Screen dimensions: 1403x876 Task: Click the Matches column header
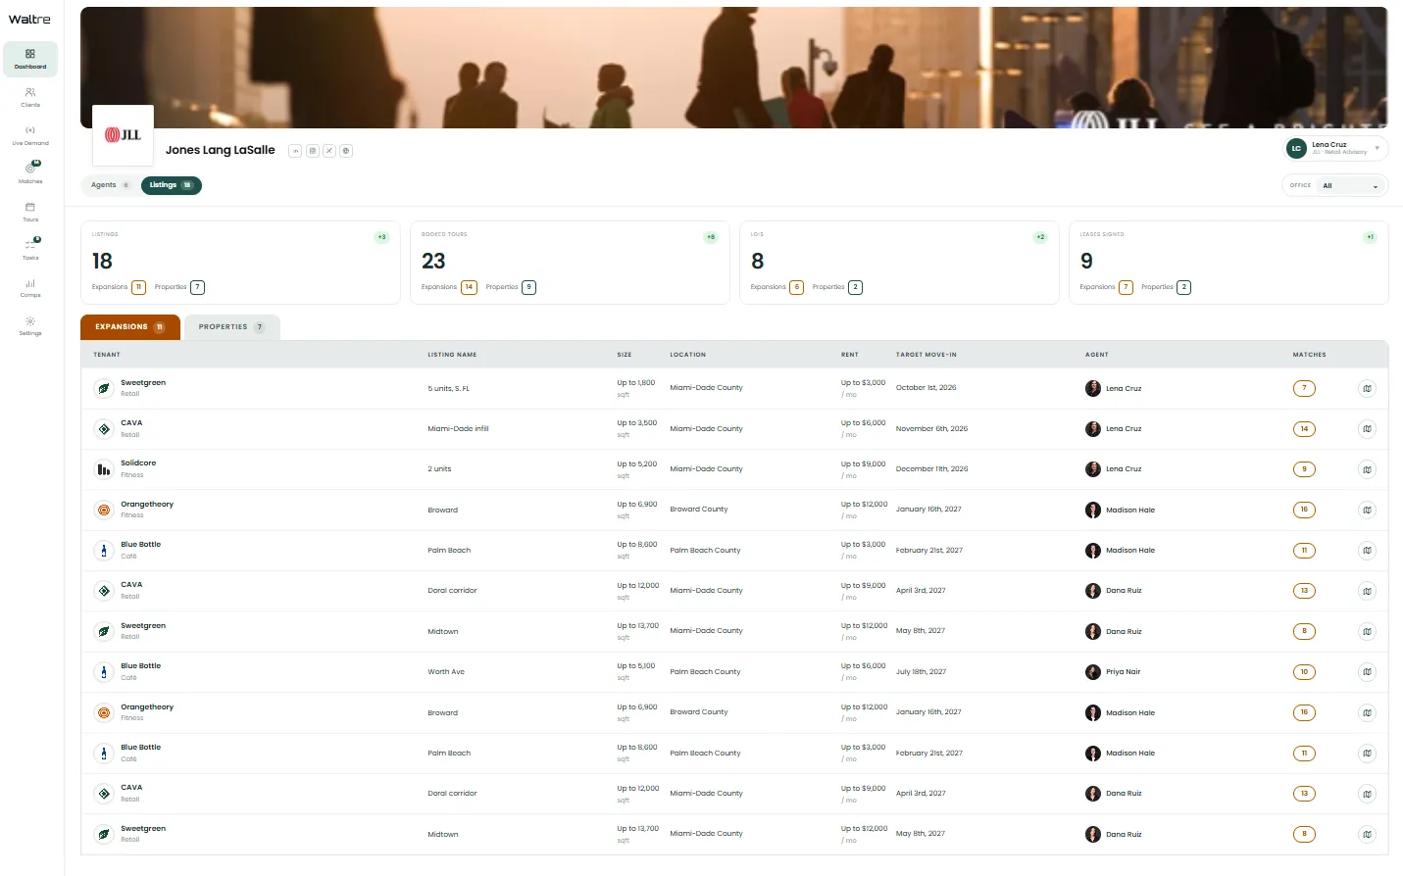pyautogui.click(x=1309, y=355)
